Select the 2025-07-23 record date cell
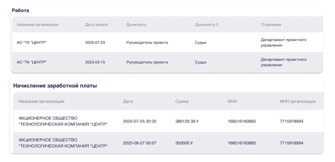This screenshot has width=335, height=162. coord(95,43)
